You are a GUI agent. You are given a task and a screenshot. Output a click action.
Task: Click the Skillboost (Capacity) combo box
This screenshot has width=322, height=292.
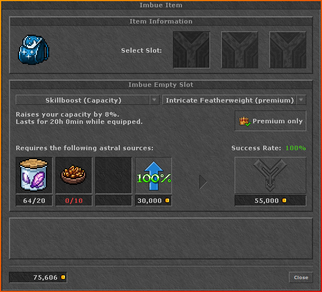(87, 100)
